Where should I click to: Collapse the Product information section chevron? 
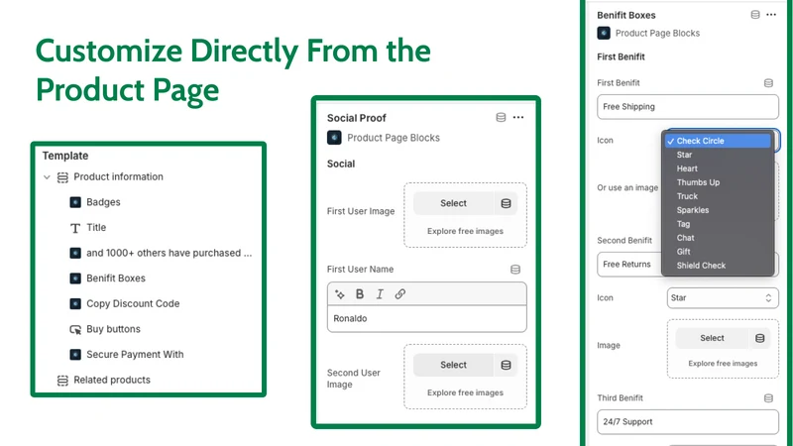(x=47, y=177)
